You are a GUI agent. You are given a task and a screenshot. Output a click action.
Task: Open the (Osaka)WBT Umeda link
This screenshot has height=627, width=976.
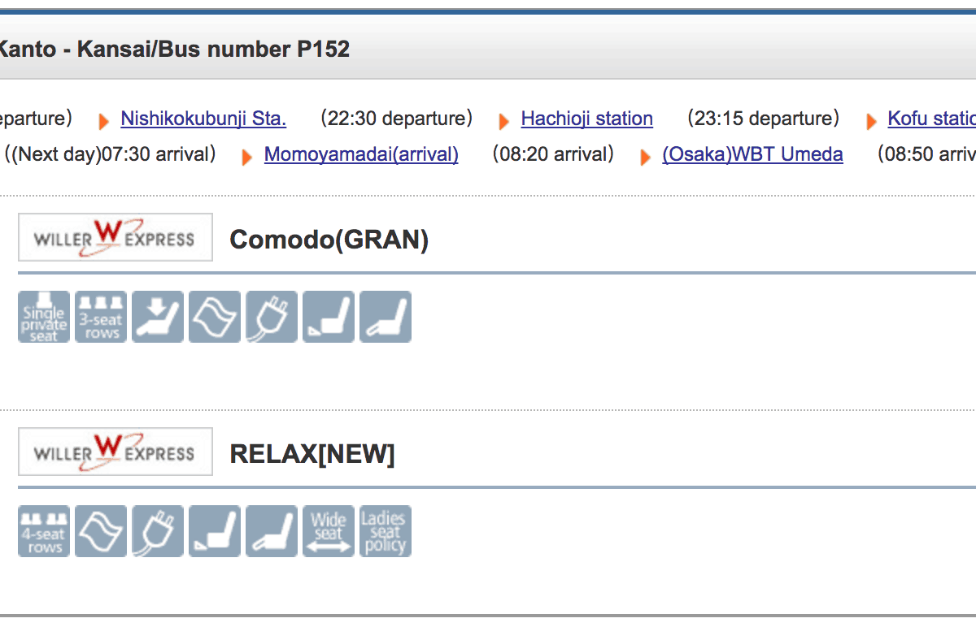click(x=752, y=154)
